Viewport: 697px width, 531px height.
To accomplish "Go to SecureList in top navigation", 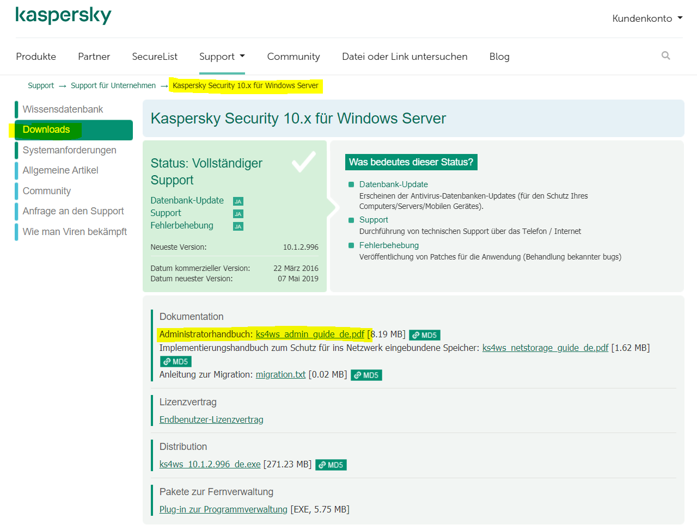I will (x=155, y=57).
